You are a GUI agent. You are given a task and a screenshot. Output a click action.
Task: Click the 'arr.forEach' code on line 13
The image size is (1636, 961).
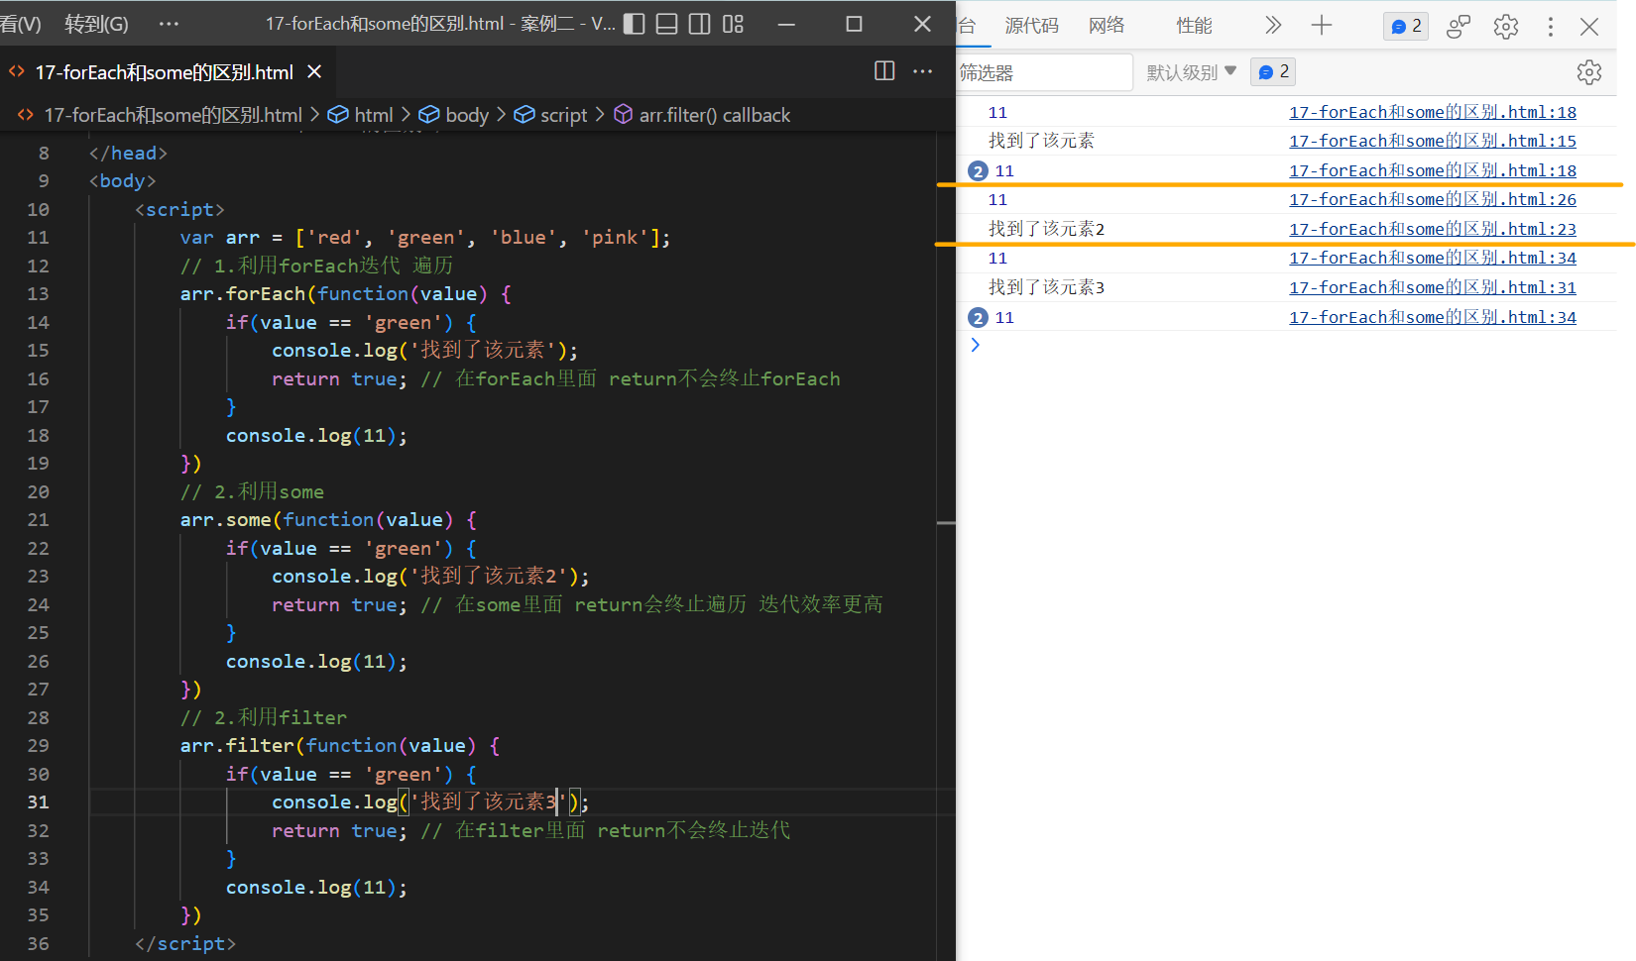click(x=243, y=294)
